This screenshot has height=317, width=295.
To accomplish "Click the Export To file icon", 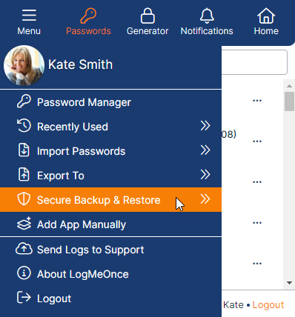I will [24, 175].
